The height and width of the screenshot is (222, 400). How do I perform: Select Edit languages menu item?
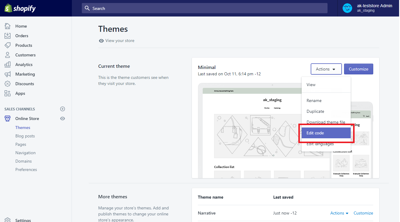(x=326, y=144)
